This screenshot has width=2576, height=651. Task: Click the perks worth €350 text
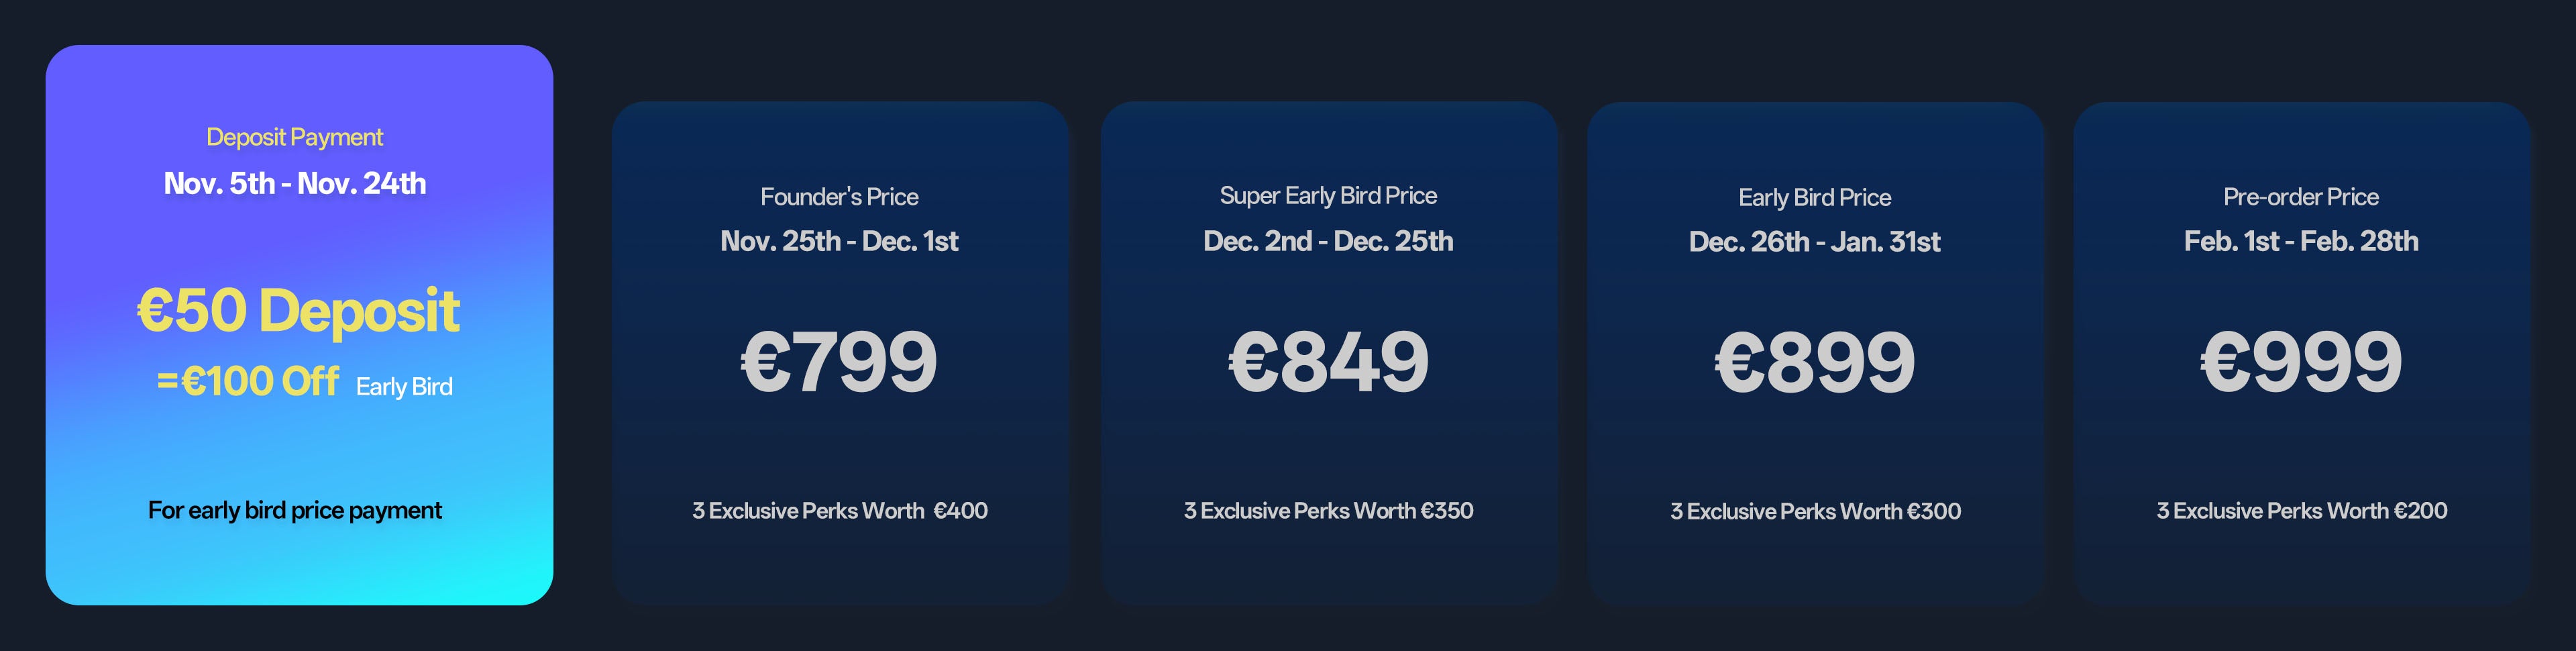pos(1328,511)
